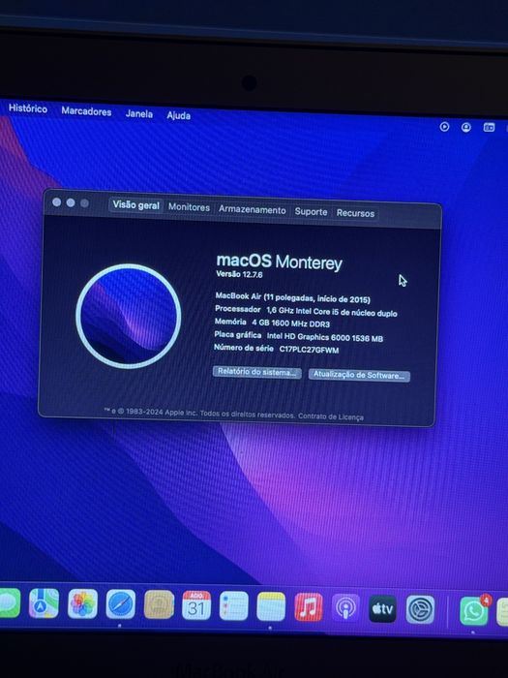Click the rightmost menu bar status icon
Viewport: 508px width, 678px height.
[x=489, y=127]
